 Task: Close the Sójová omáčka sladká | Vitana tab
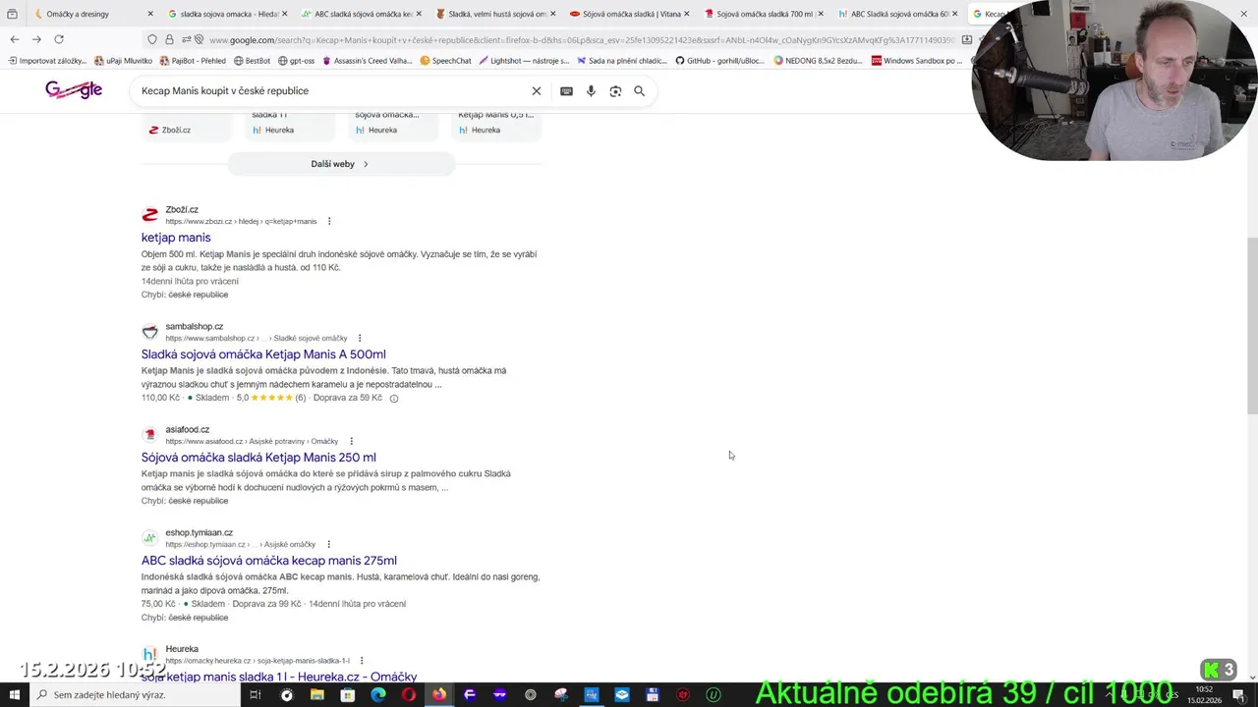click(686, 14)
